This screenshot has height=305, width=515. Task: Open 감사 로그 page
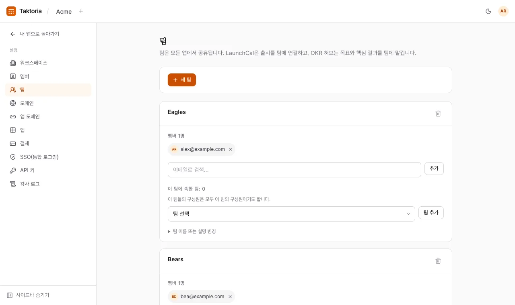(x=48, y=184)
